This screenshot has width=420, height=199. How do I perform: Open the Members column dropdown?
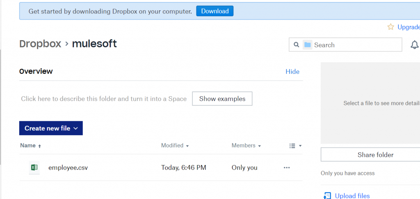click(246, 145)
